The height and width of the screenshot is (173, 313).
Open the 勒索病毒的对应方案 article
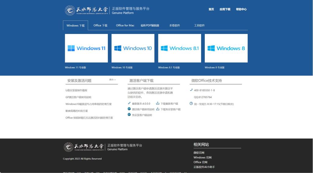pyautogui.click(x=76, y=111)
